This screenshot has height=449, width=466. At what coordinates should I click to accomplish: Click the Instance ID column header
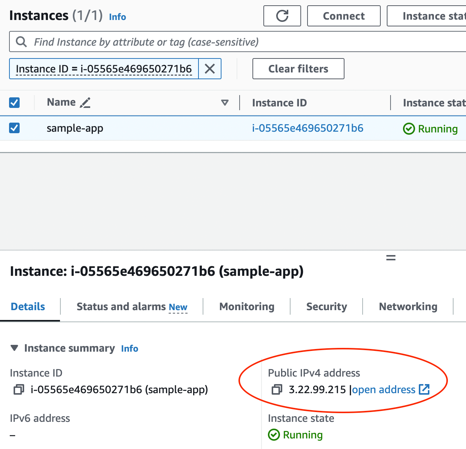pyautogui.click(x=280, y=103)
